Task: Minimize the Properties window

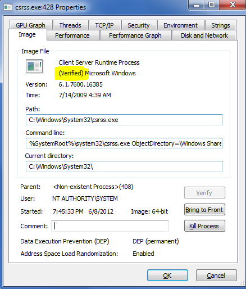Action: [197, 4]
